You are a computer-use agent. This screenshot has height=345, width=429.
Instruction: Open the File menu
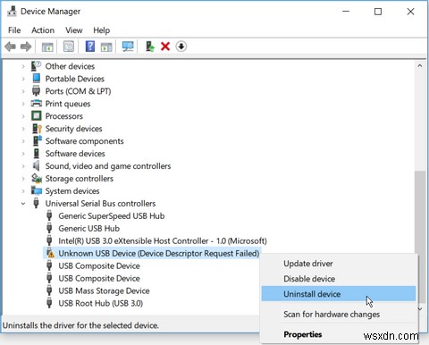point(14,30)
